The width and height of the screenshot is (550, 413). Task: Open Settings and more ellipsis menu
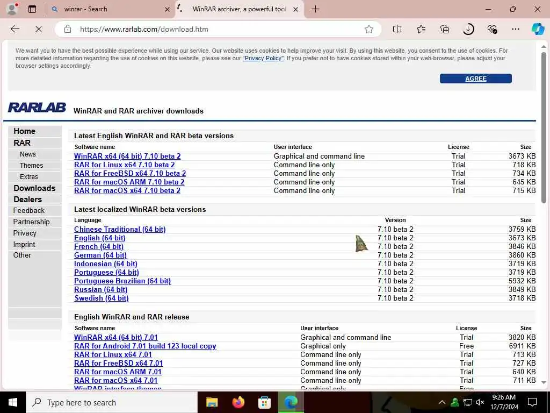pos(515,29)
